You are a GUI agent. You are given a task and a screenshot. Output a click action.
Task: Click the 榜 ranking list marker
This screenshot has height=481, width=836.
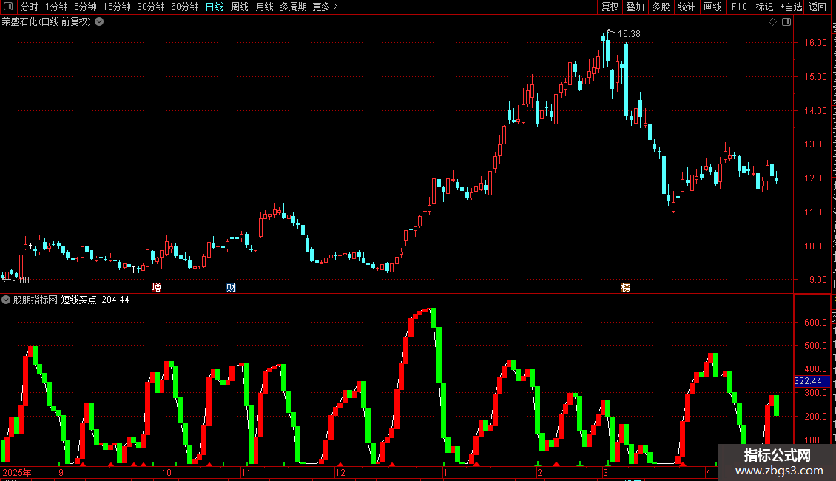625,287
